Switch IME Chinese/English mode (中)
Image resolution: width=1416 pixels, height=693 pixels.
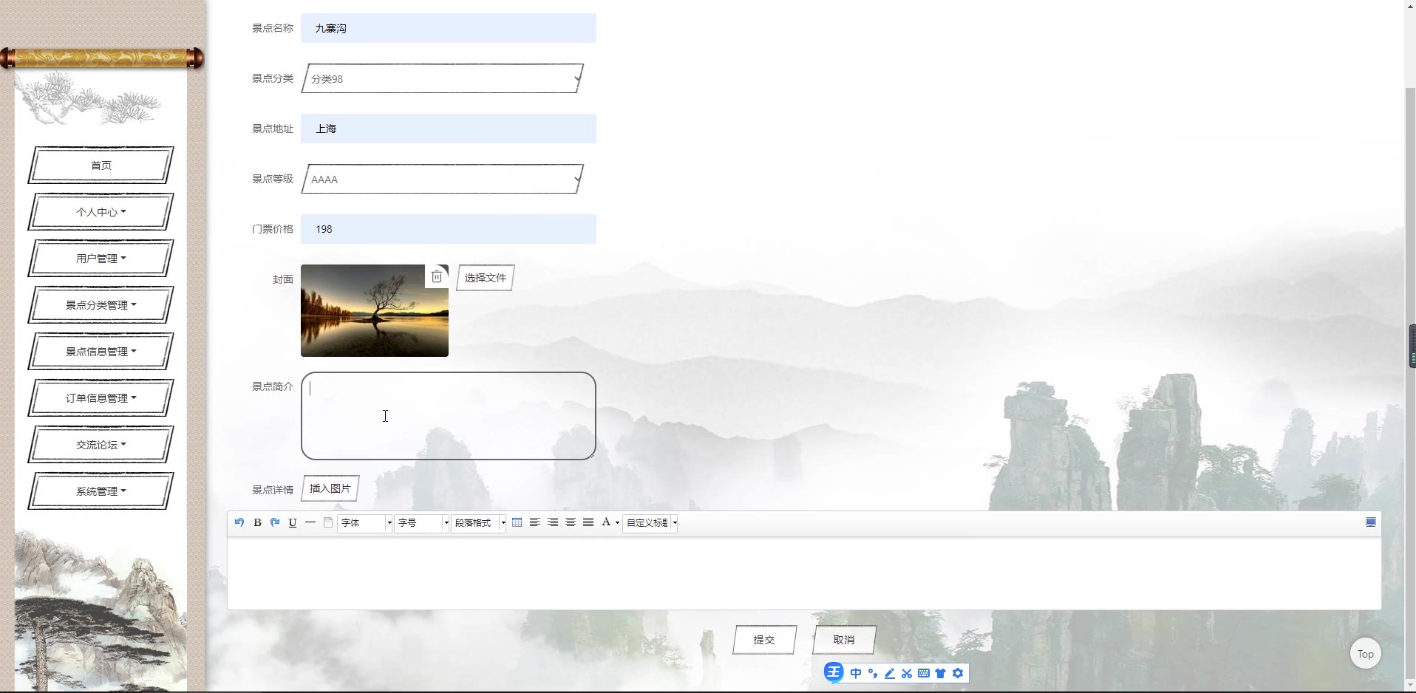[x=856, y=673]
